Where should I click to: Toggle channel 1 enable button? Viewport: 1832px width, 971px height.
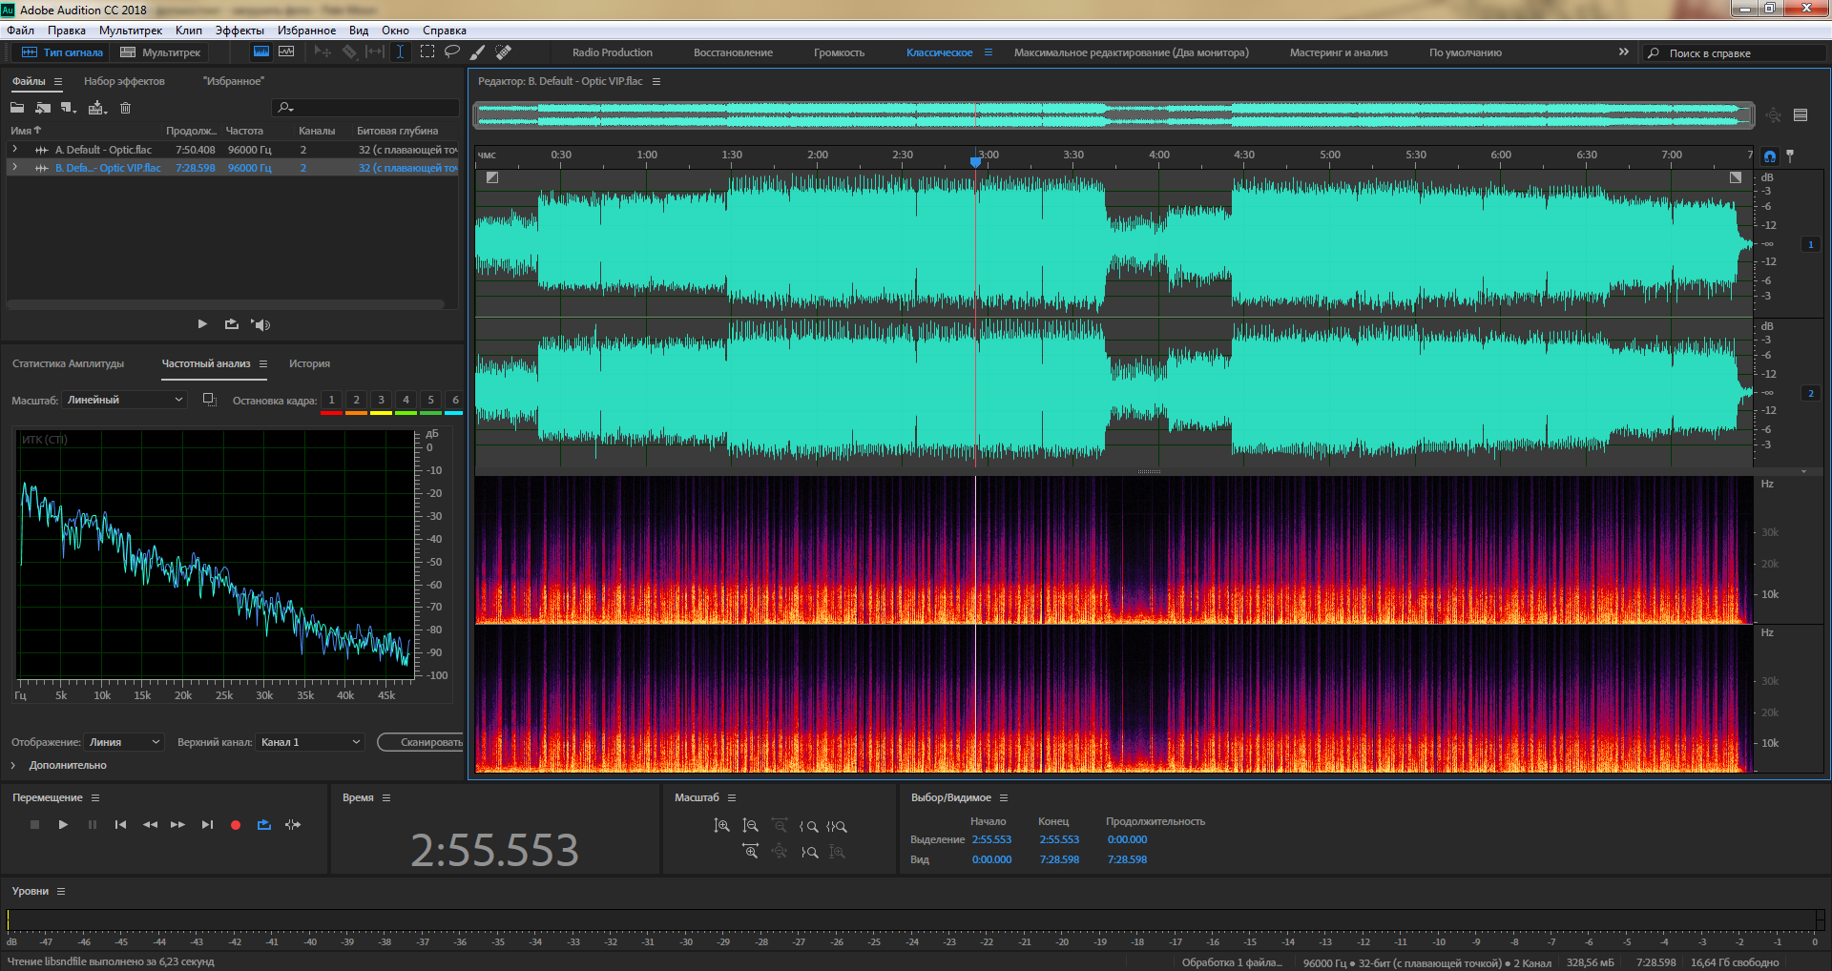[1810, 245]
